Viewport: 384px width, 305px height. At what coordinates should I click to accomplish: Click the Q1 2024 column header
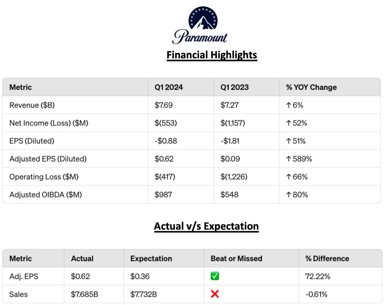point(169,87)
